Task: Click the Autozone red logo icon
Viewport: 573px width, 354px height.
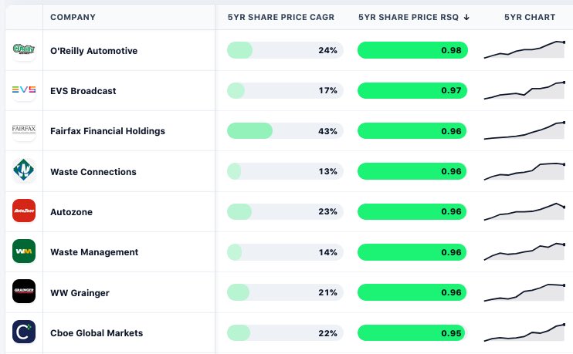Action: click(24, 211)
